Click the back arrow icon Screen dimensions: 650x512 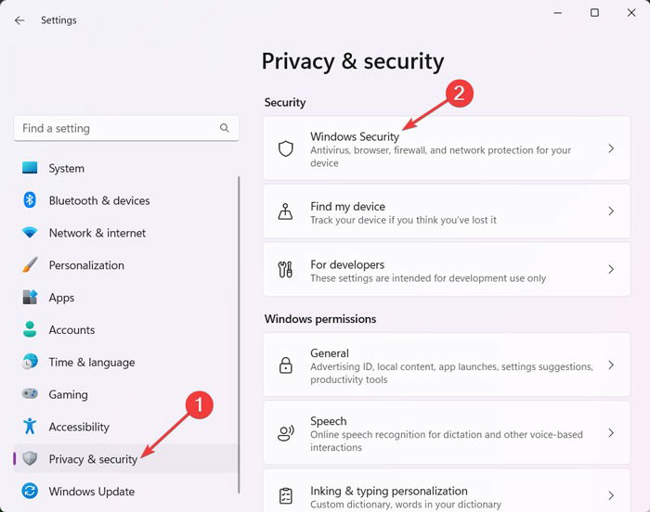pos(19,20)
